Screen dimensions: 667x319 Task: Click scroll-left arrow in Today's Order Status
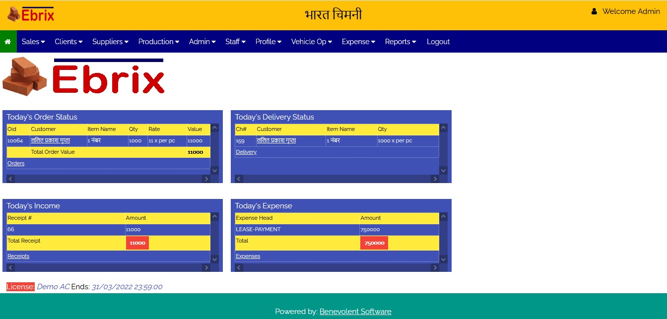[10, 179]
